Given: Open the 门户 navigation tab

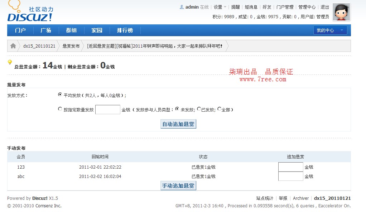Looking at the screenshot, I should [20, 30].
